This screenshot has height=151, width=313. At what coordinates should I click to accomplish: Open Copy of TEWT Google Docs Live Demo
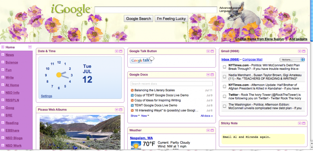(161, 95)
